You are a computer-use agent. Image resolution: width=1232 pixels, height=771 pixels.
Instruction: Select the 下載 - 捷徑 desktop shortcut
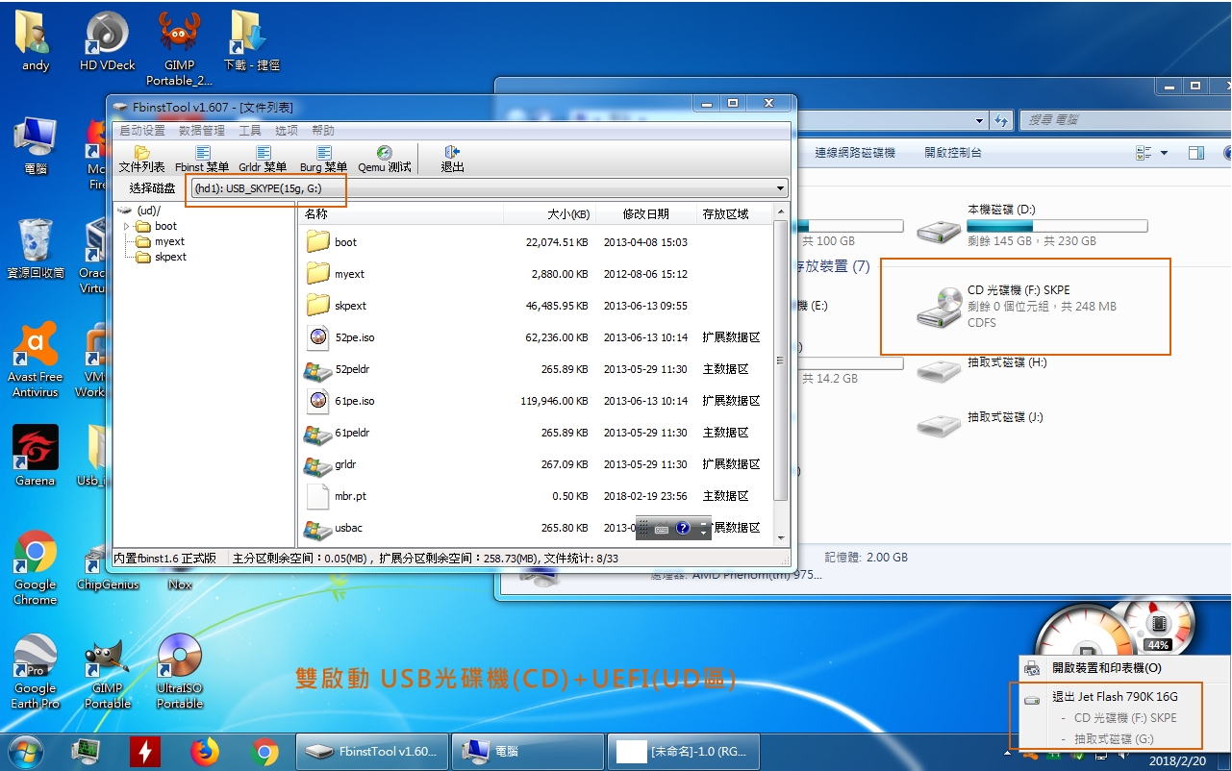click(x=250, y=41)
